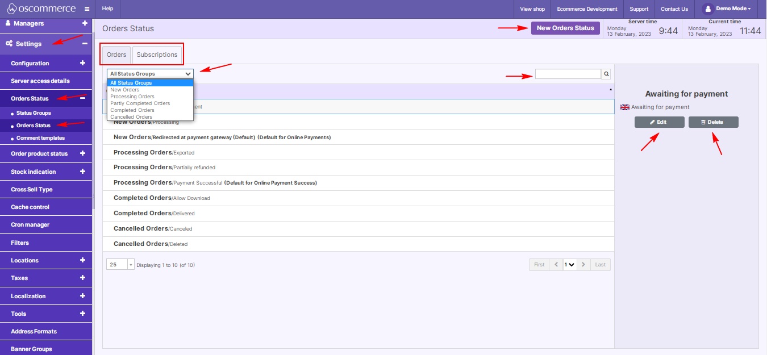Viewport: 767px width, 355px height.
Task: Click the New Orders Status button
Action: pyautogui.click(x=565, y=28)
